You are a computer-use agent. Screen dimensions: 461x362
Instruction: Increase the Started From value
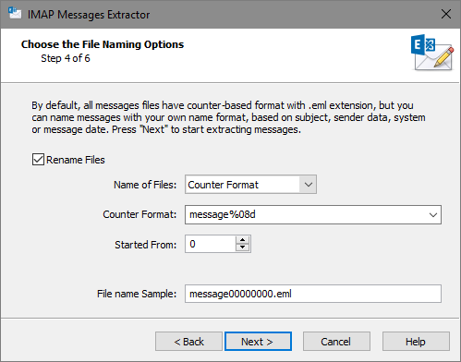tap(243, 240)
